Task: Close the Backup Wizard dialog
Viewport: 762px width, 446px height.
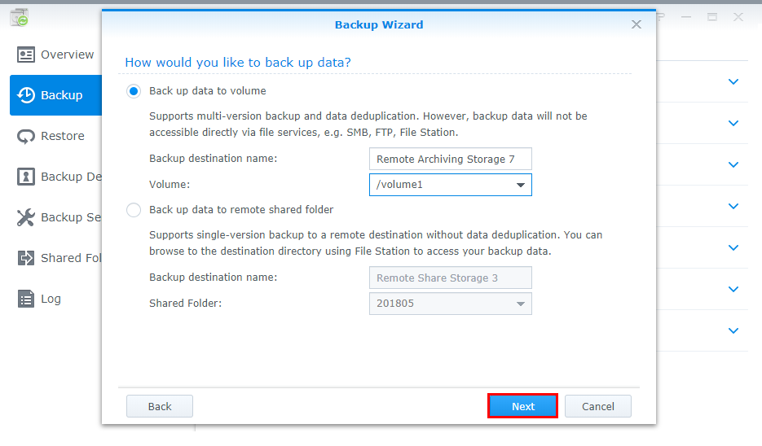Action: point(636,24)
